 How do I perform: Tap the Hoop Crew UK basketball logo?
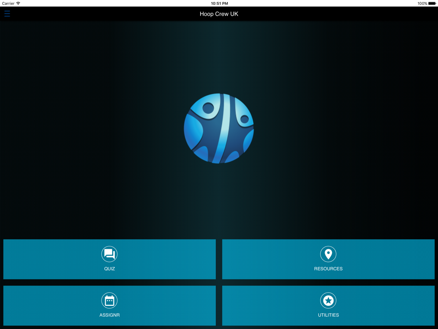(x=219, y=129)
